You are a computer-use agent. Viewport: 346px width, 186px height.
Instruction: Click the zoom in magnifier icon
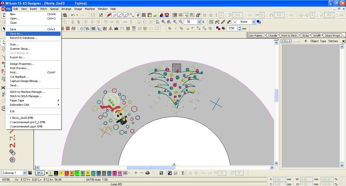175,22
